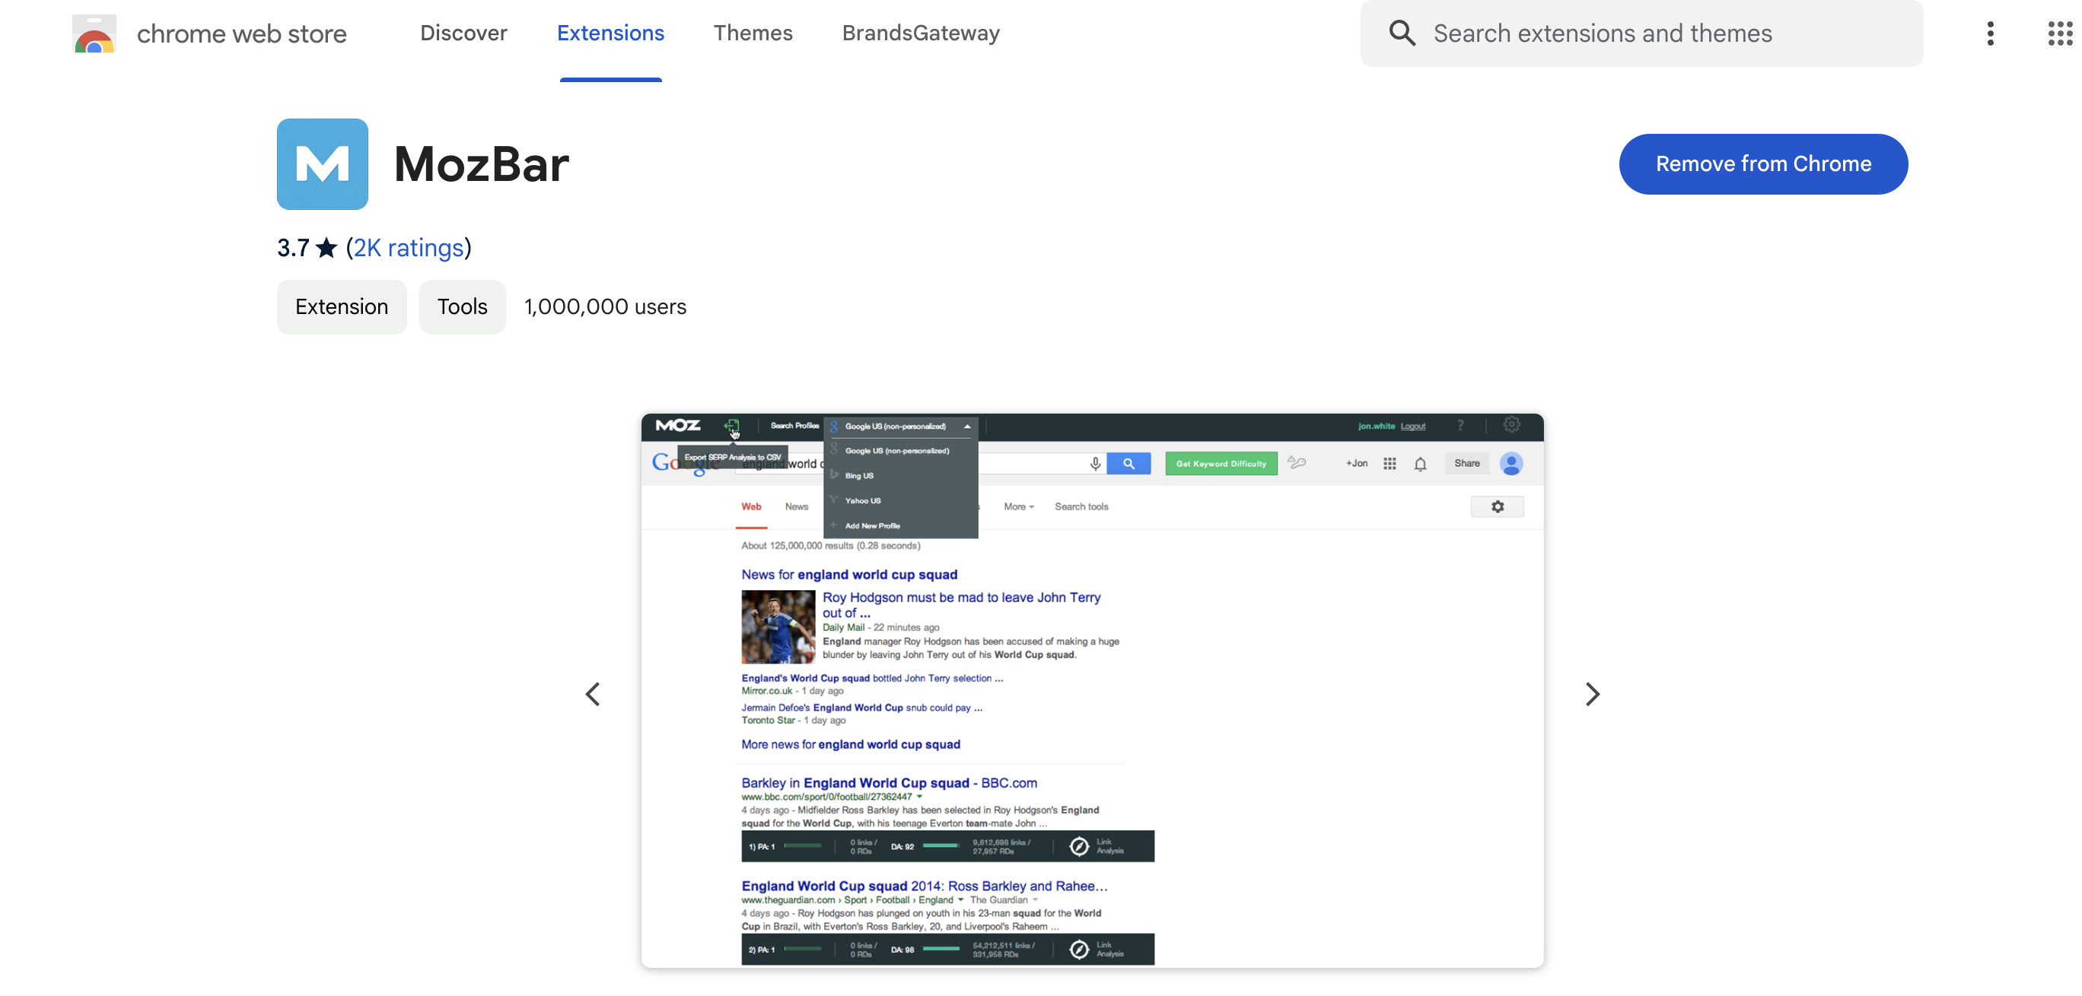This screenshot has width=2082, height=996.
Task: Open the BrandsGateway tab
Action: coord(921,33)
